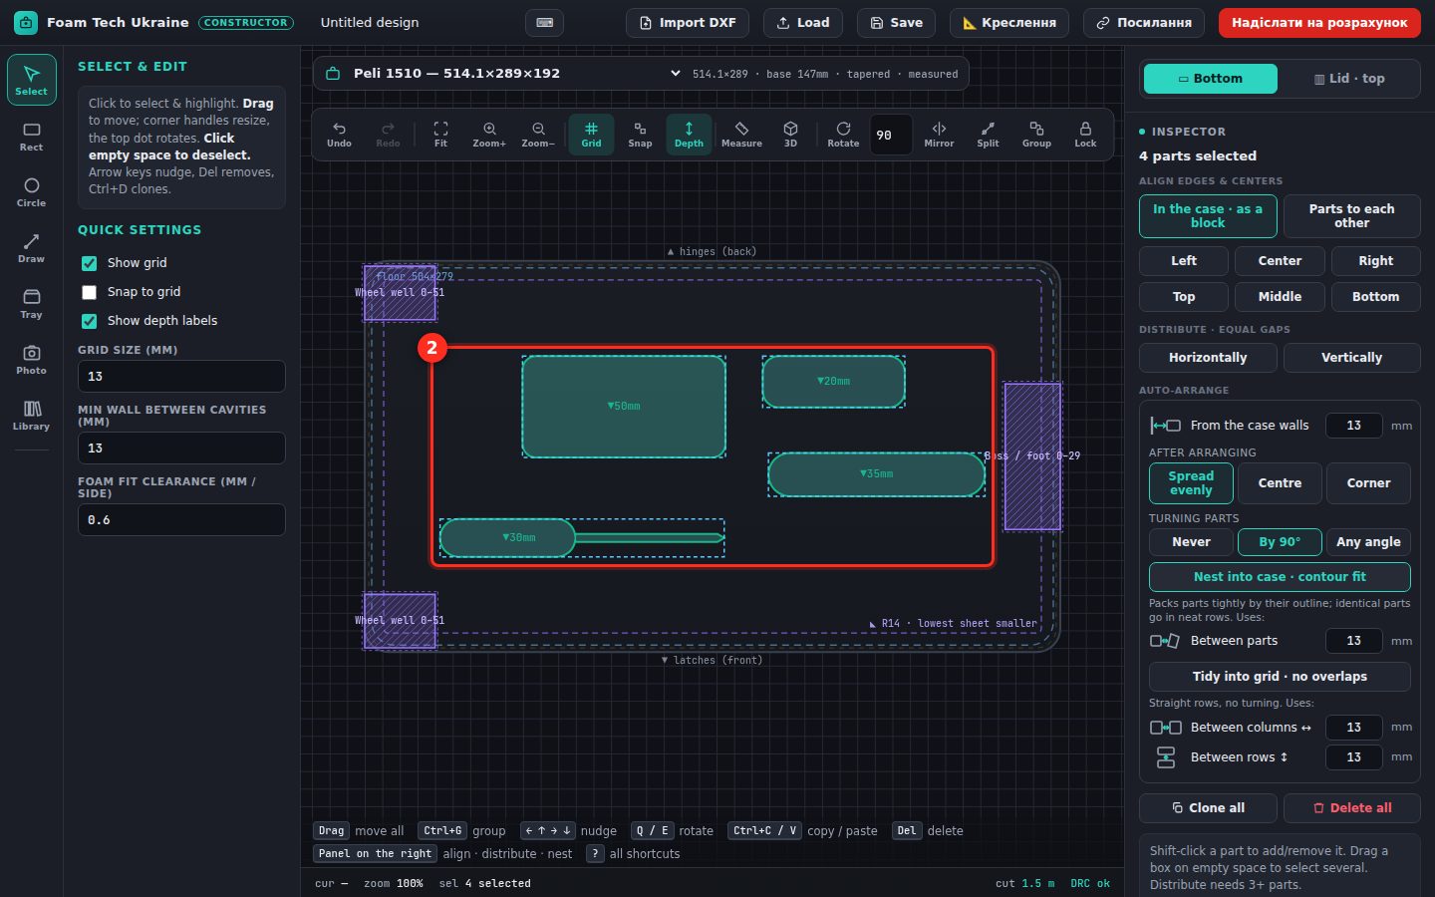Click the Clone all button
Viewport: 1435px width, 897px height.
pos(1208,808)
